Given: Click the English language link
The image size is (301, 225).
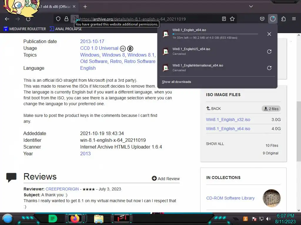Looking at the screenshot, I should point(88,68).
